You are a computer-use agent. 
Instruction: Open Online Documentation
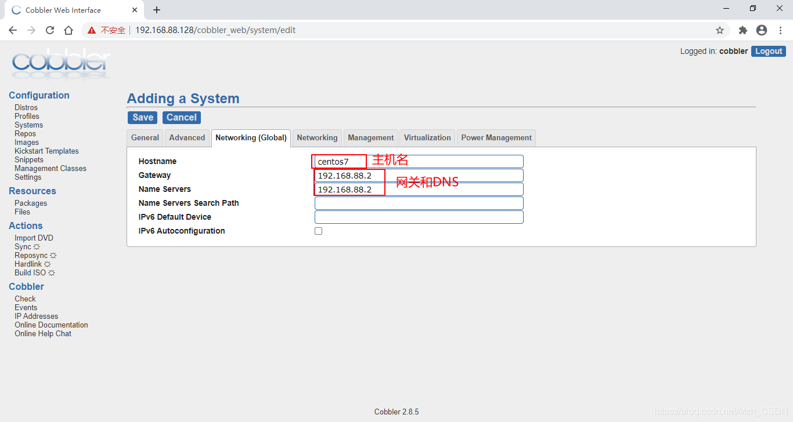pyautogui.click(x=51, y=325)
